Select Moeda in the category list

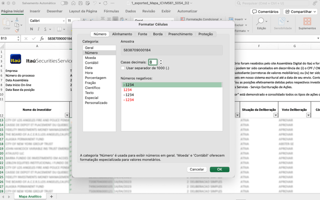pos(90,58)
